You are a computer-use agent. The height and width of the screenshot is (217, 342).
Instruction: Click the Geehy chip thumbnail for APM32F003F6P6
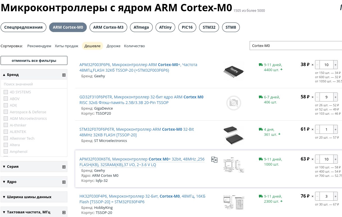tap(234, 70)
